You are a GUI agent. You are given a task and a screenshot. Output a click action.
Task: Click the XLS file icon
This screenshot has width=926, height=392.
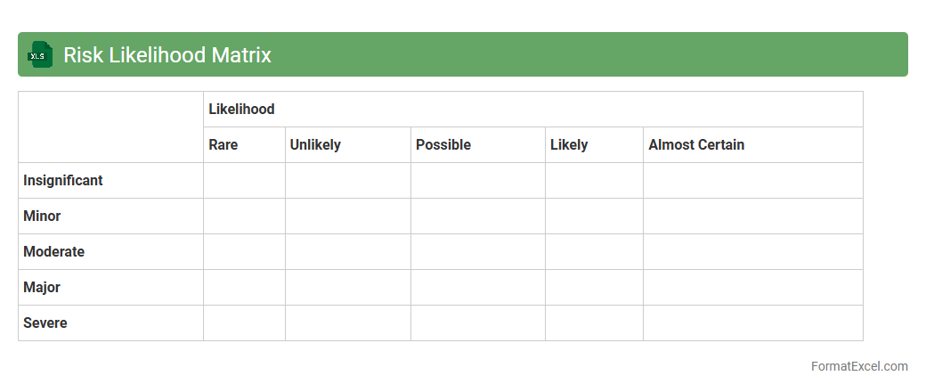38,54
